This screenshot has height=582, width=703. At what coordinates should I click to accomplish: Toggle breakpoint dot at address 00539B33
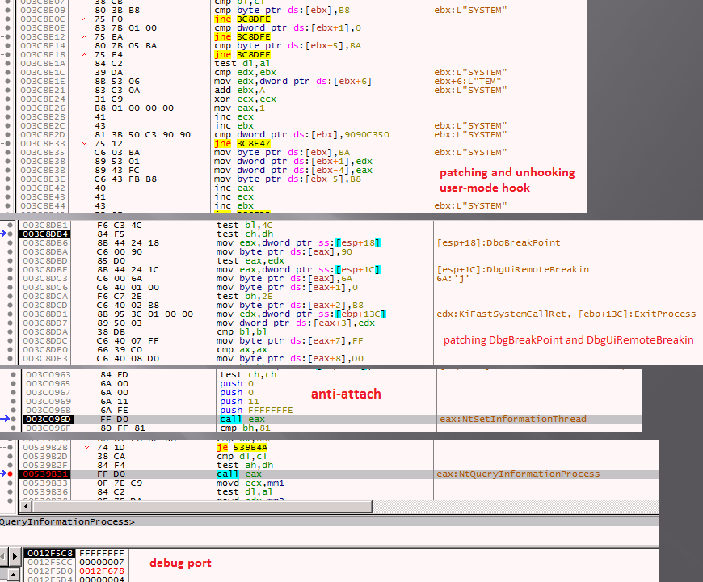pyautogui.click(x=11, y=483)
